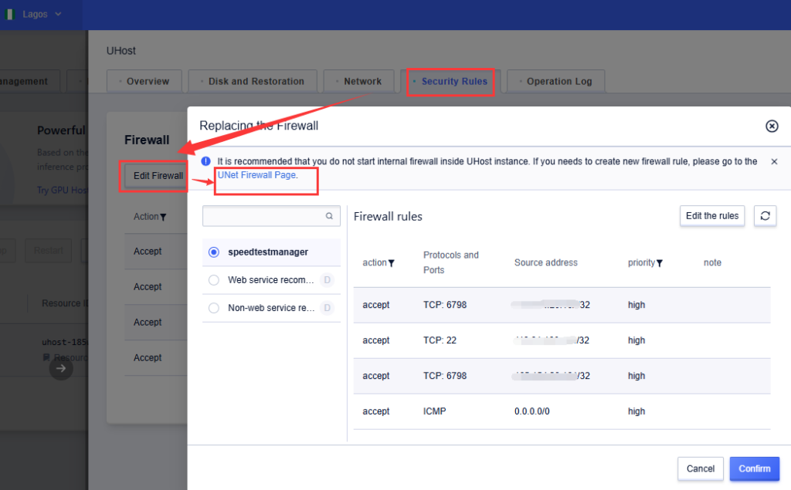Click the uhost-185 resource ID text

[65, 342]
